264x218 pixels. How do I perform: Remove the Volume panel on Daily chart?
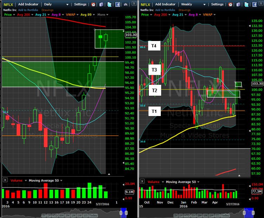point(5,180)
